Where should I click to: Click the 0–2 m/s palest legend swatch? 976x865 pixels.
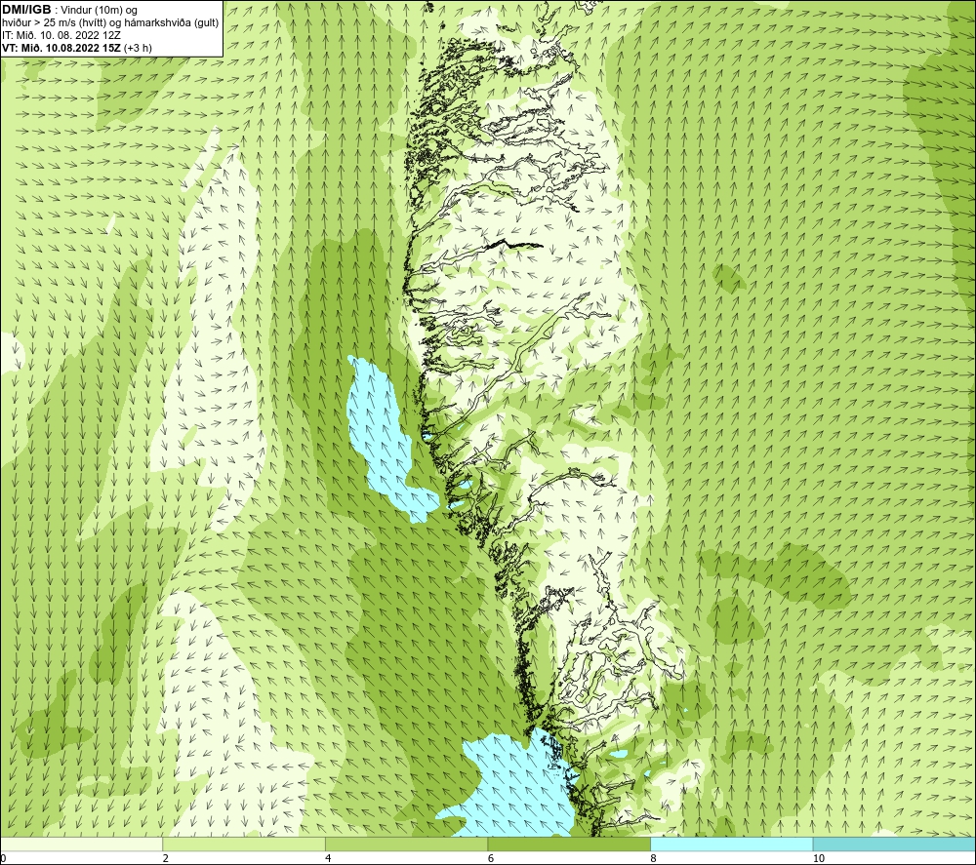82,844
